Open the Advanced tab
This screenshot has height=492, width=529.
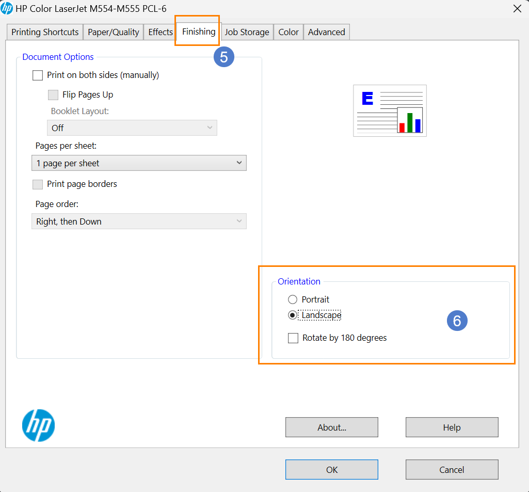point(327,32)
